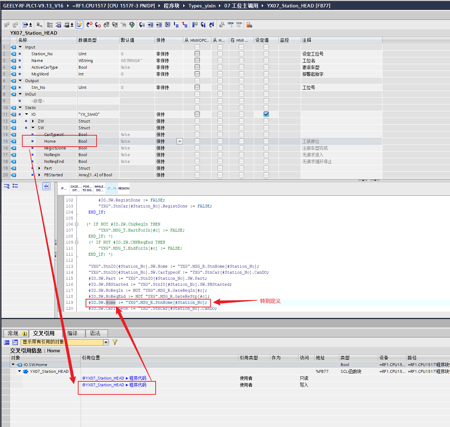Click the split view arrows icon above code editor
450x427 pixels.
click(46, 186)
